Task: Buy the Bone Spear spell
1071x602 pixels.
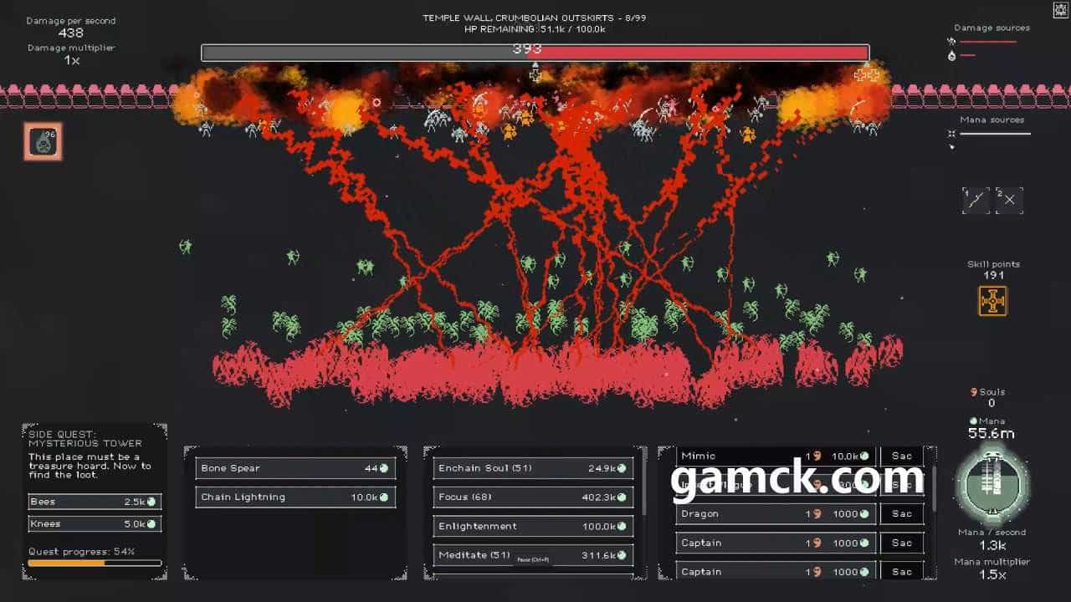Action: 295,468
